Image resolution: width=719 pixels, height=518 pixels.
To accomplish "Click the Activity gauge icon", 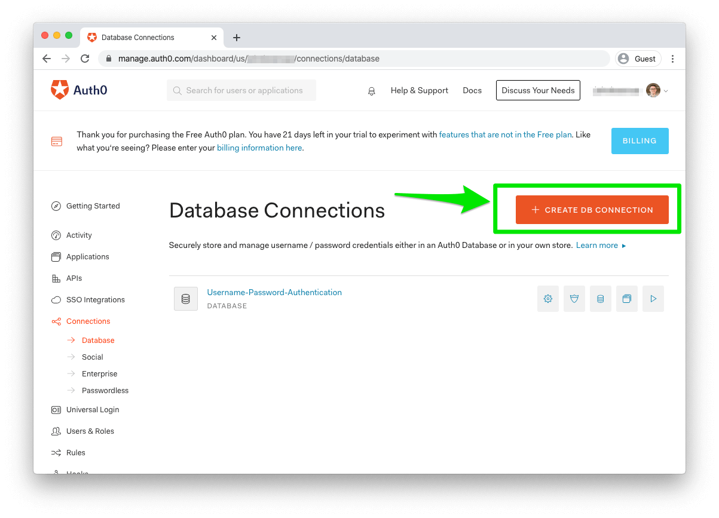I will pyautogui.click(x=56, y=235).
